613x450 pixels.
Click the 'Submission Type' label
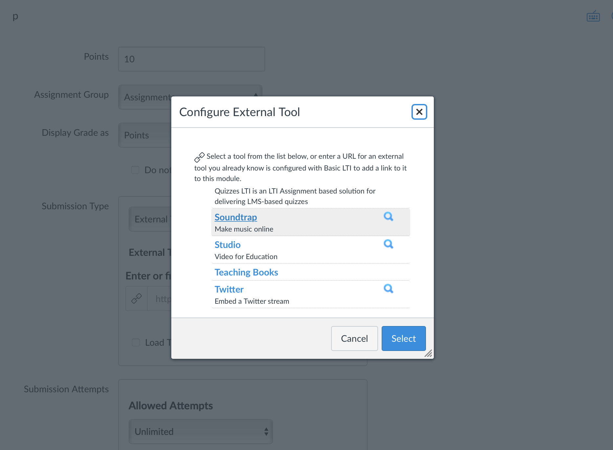click(75, 206)
